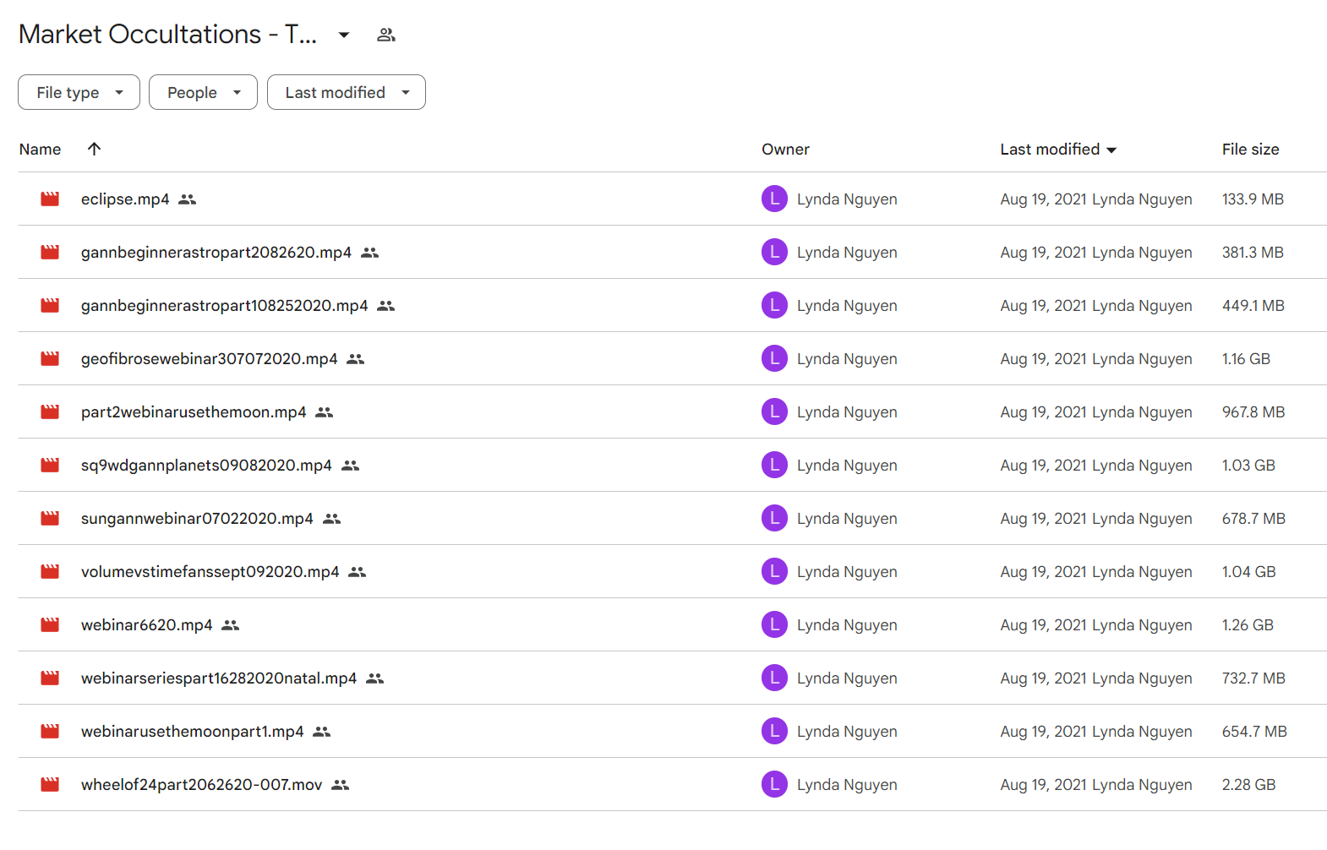Sort by the Name column header

40,150
